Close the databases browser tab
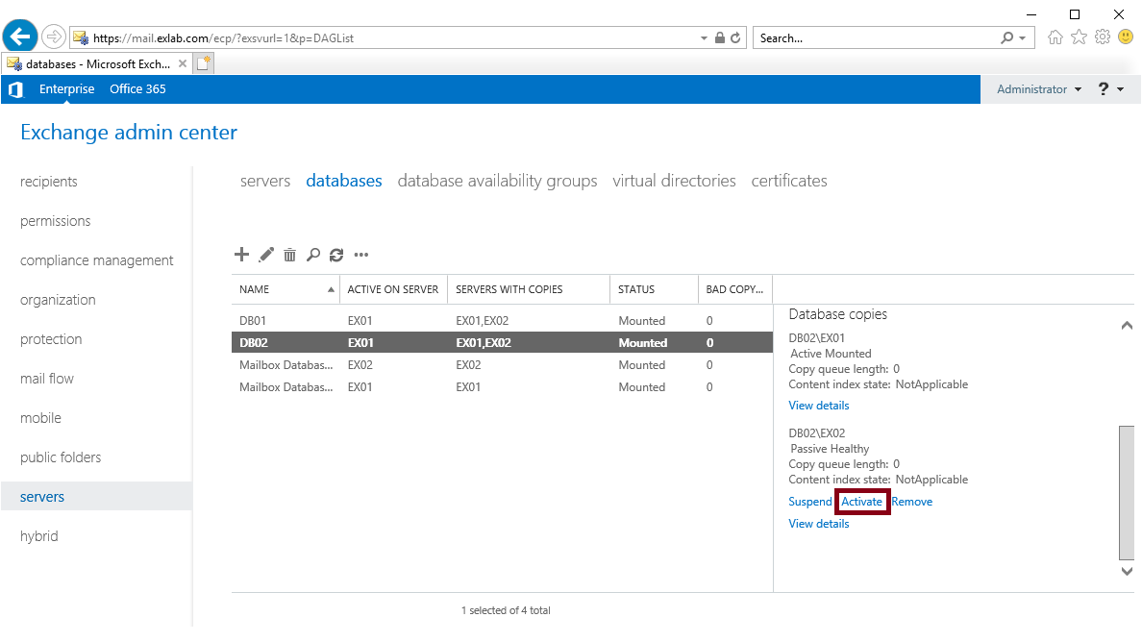 click(183, 63)
